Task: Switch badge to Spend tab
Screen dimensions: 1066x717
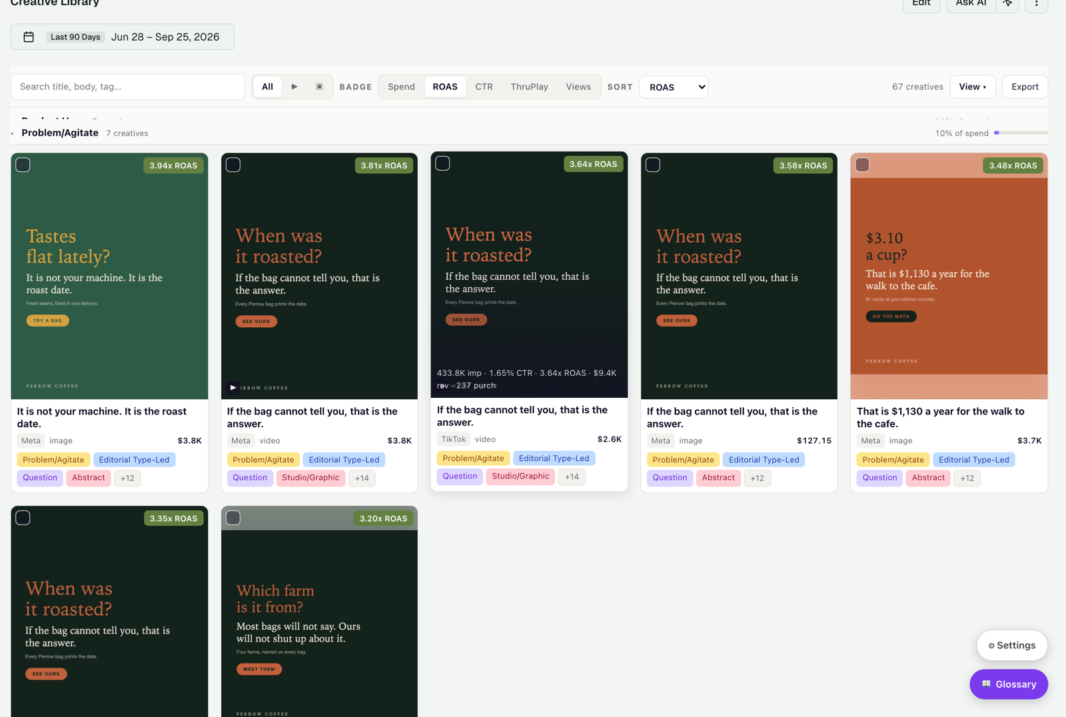Action: [x=401, y=87]
